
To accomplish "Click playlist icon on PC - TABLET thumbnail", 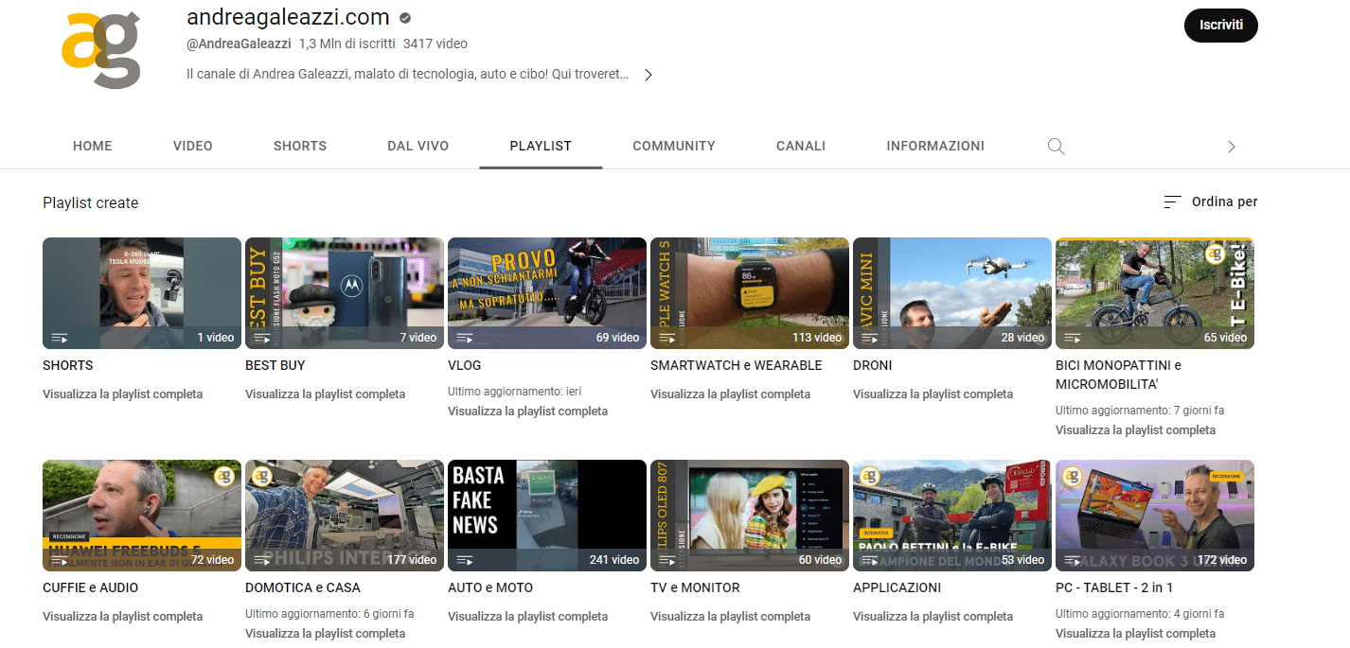I will pos(1072,560).
